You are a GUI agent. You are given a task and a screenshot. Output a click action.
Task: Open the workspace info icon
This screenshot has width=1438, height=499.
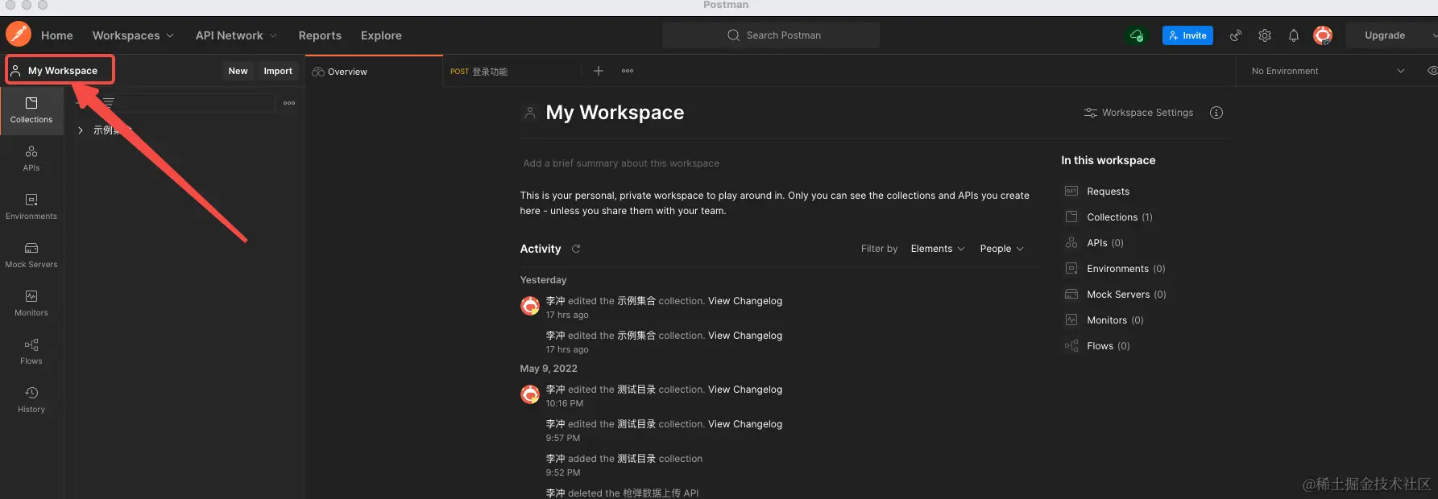1216,113
